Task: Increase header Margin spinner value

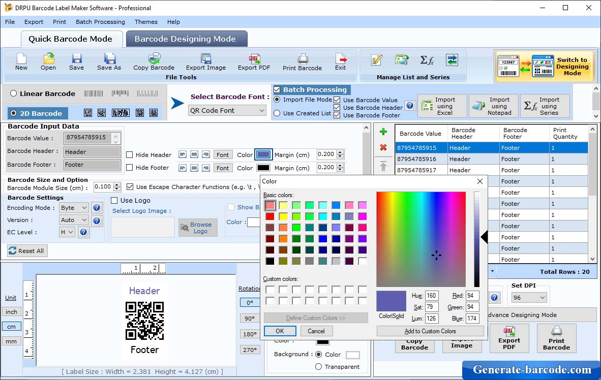Action: click(340, 152)
